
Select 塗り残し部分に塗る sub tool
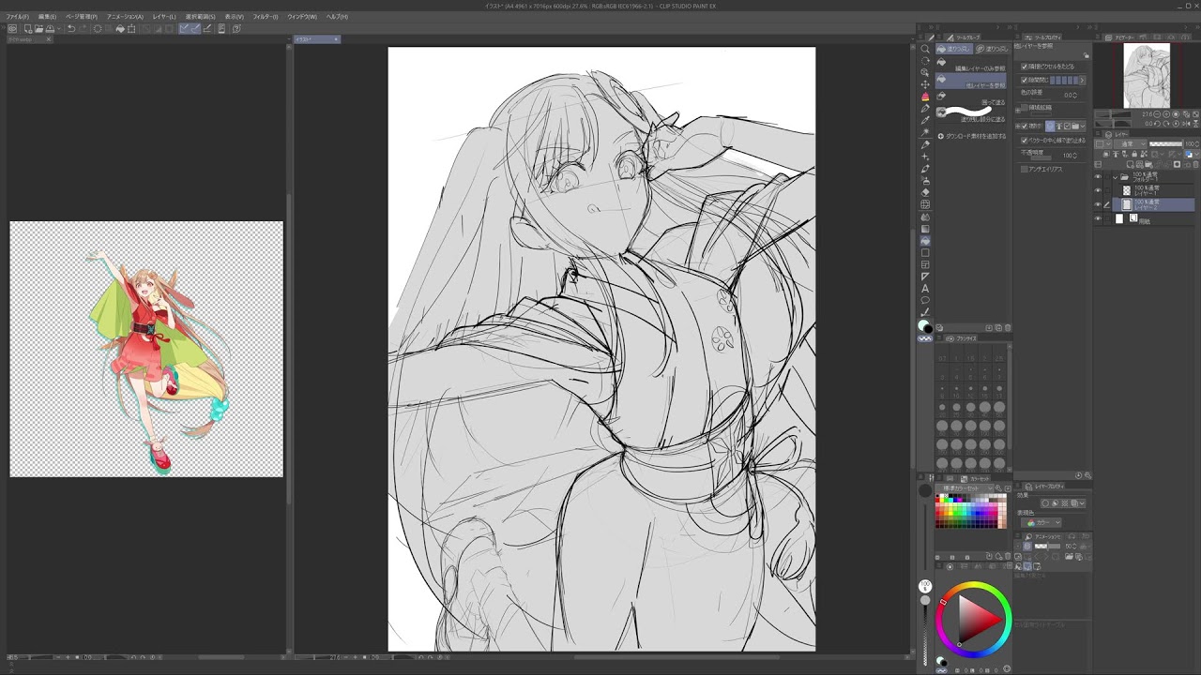pyautogui.click(x=971, y=114)
